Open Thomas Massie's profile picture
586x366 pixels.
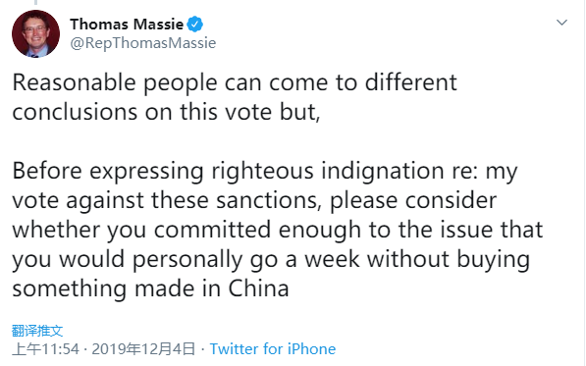36,33
